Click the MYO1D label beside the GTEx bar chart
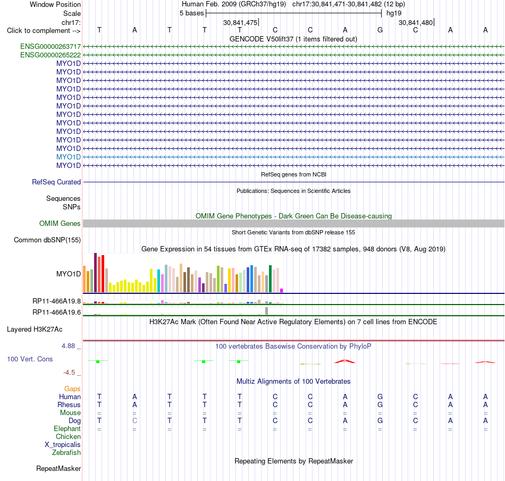505x481 pixels. (68, 274)
